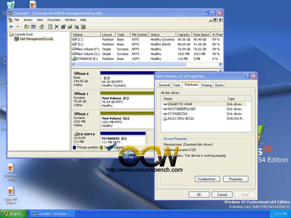Click the Properties toolbar icon
291x218 pixels.
click(x=64, y=27)
